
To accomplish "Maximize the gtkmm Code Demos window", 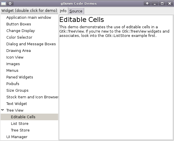I will 162,3.
